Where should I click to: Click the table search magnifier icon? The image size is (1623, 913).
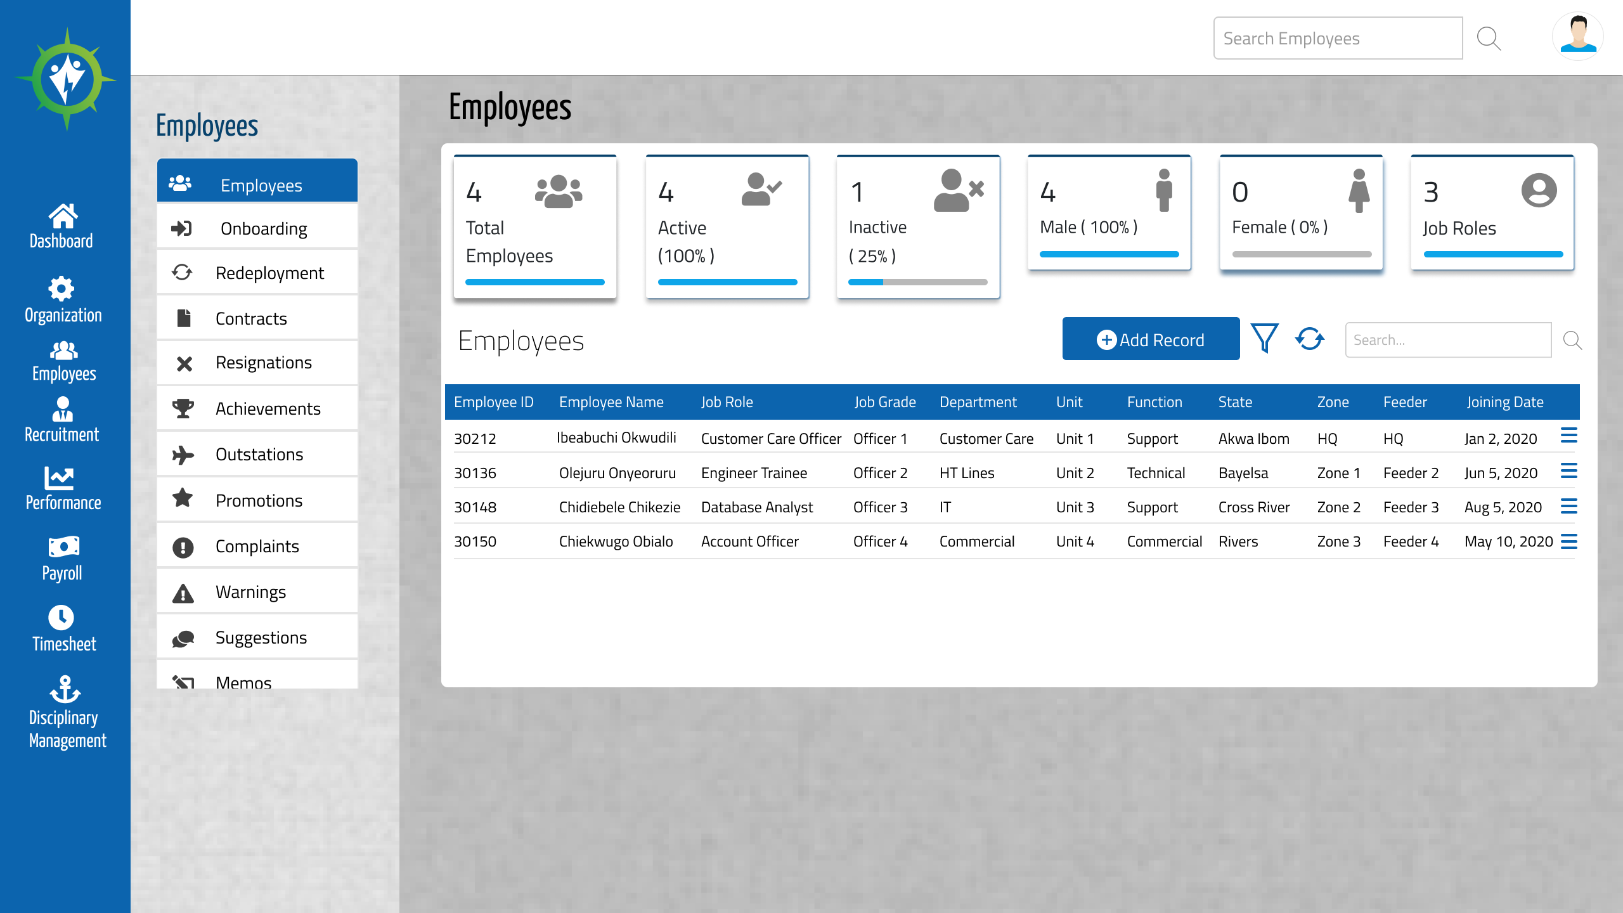(x=1572, y=340)
